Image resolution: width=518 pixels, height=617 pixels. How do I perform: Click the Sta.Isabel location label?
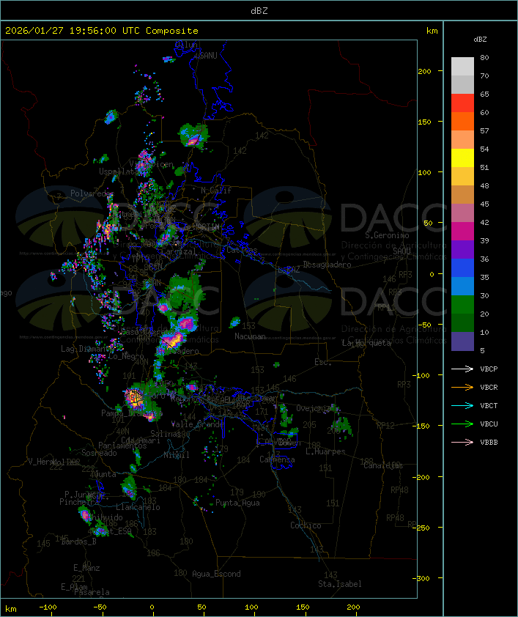click(x=339, y=584)
